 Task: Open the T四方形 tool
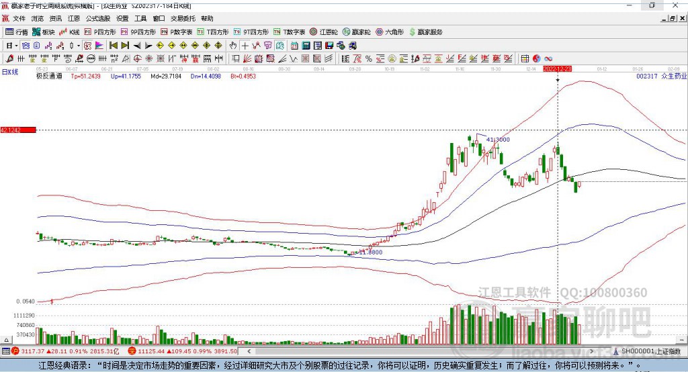[x=213, y=32]
